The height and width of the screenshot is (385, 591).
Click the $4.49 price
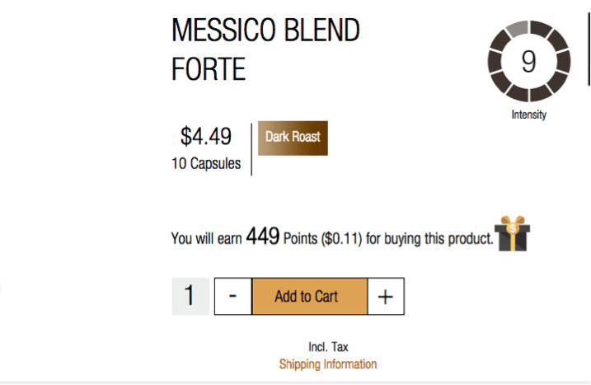(x=206, y=136)
